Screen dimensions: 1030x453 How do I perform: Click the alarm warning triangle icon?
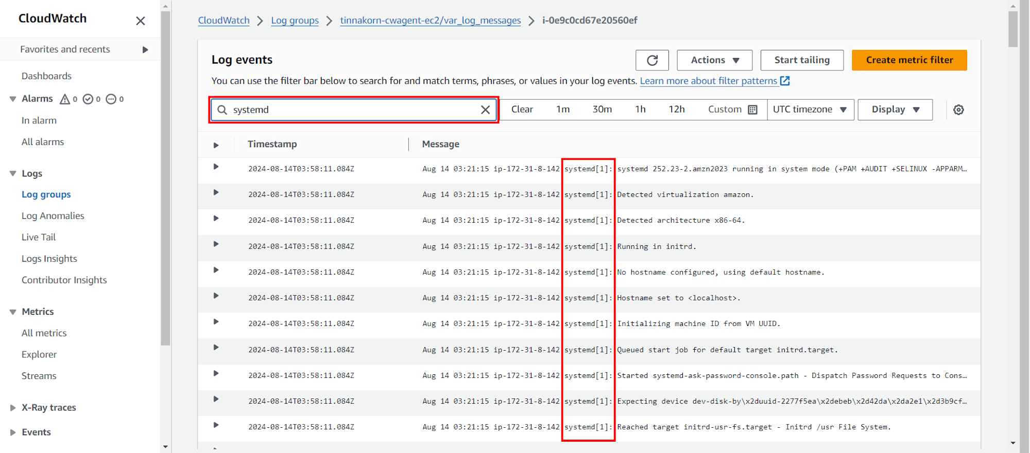[65, 99]
